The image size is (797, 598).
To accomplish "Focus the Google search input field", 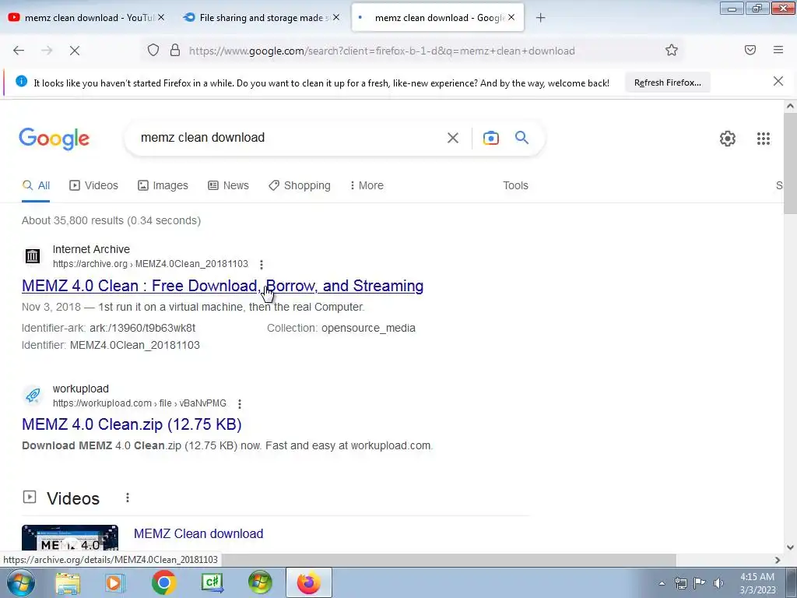I will tap(290, 137).
